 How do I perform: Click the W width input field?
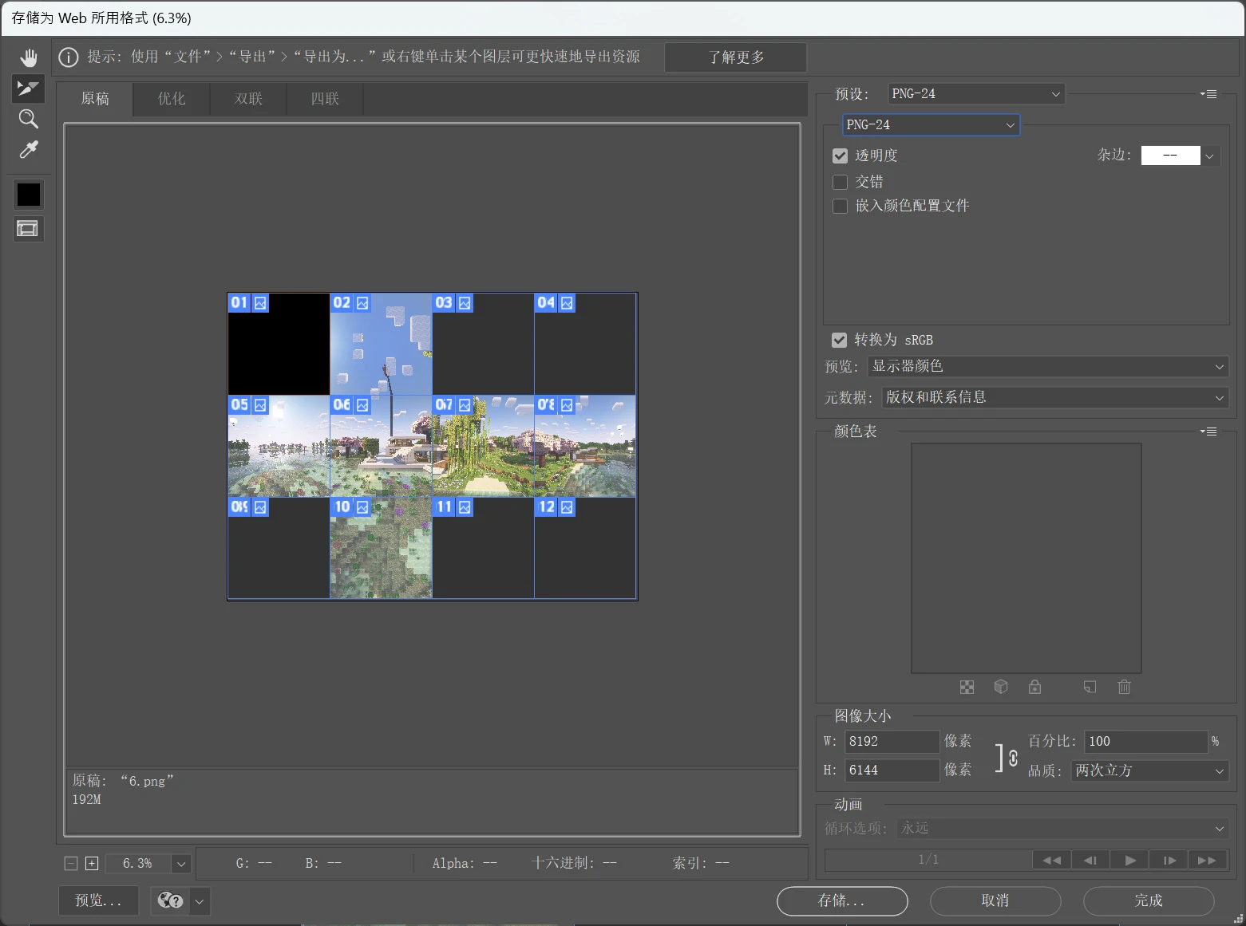point(892,742)
